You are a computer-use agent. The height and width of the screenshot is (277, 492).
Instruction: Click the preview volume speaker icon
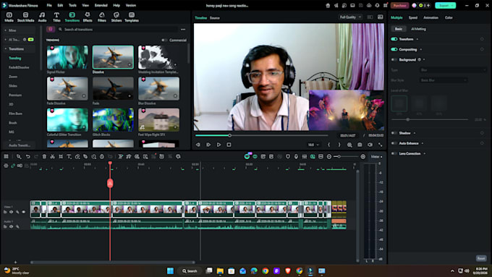coord(370,145)
